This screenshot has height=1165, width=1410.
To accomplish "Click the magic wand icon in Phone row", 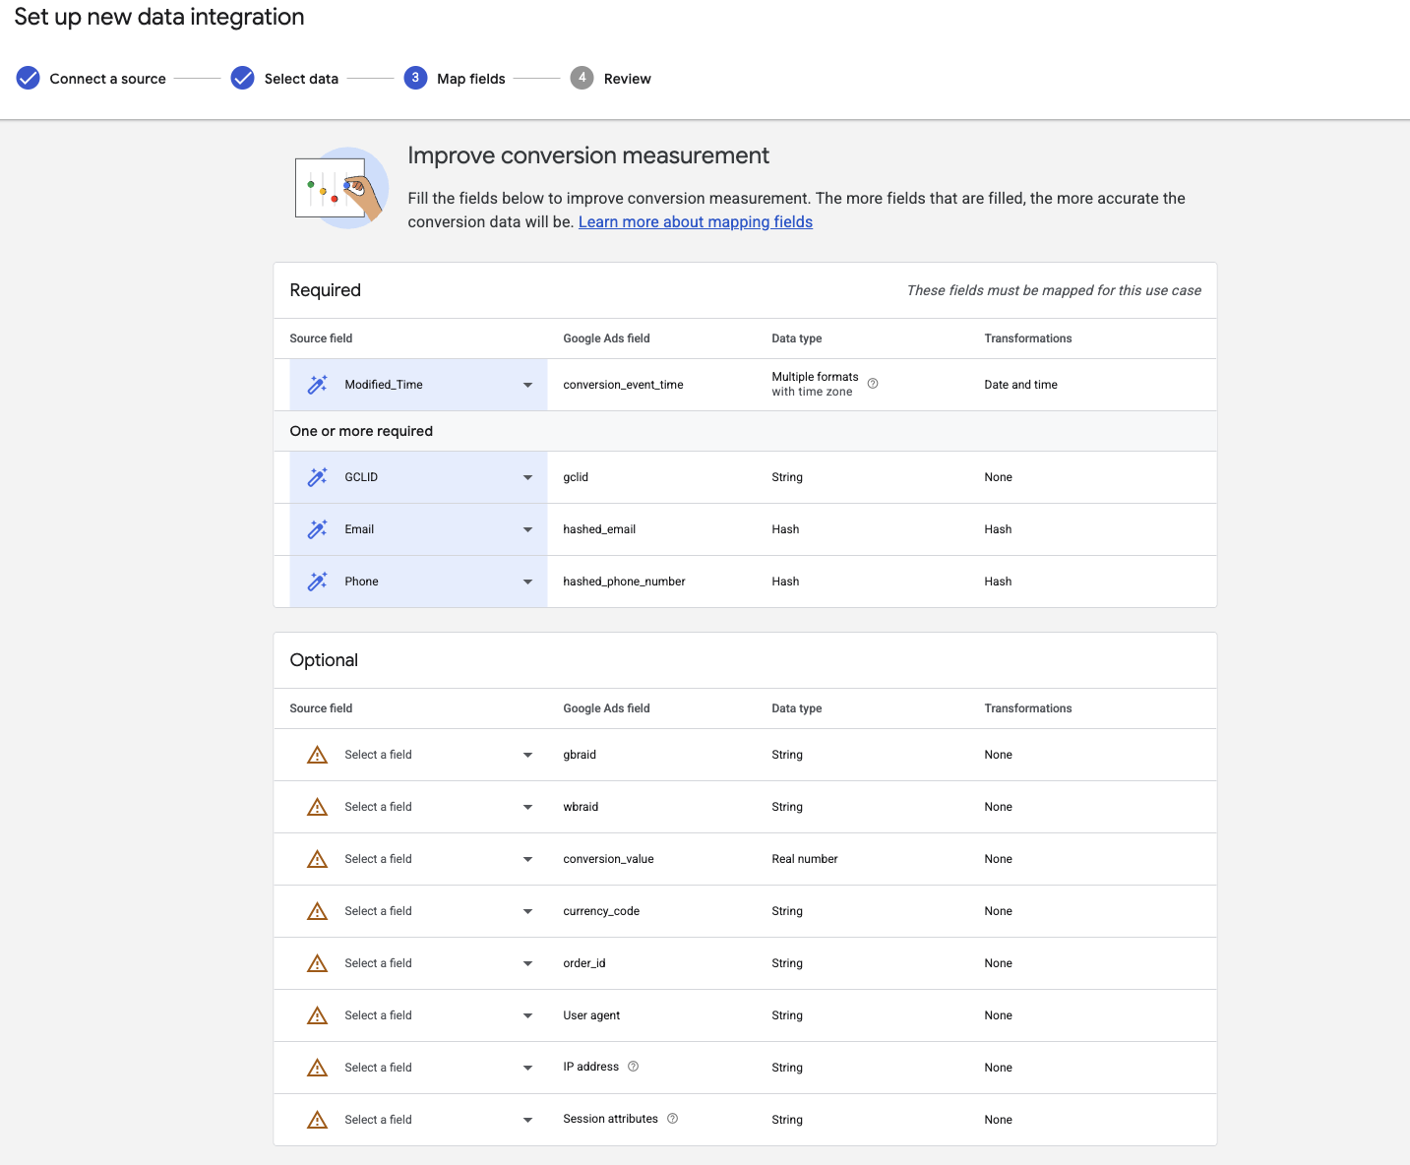I will click(x=317, y=582).
